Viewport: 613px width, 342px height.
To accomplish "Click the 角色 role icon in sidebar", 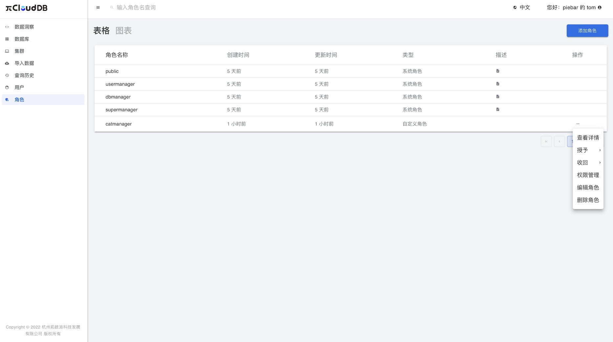I will click(x=7, y=100).
